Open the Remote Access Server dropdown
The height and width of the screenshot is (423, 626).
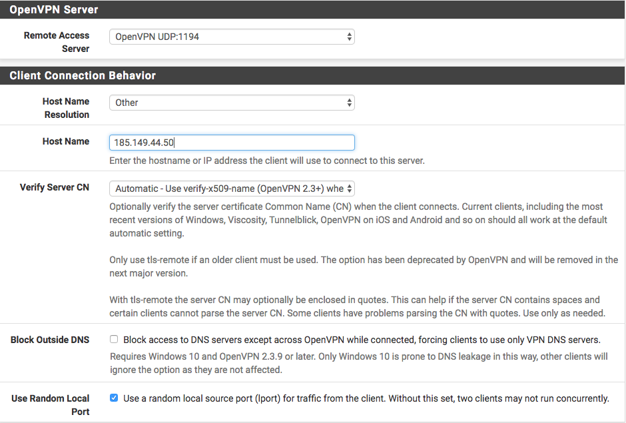pyautogui.click(x=232, y=37)
